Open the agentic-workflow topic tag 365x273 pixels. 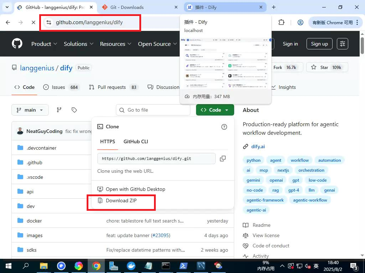pyautogui.click(x=310, y=200)
